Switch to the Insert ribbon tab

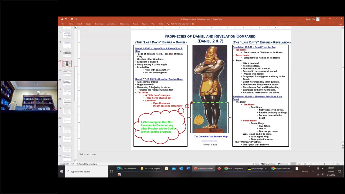click(x=80, y=24)
